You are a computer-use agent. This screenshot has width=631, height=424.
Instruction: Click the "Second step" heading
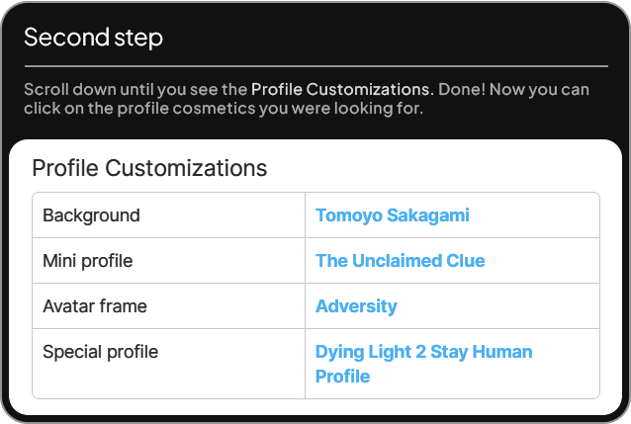[93, 38]
